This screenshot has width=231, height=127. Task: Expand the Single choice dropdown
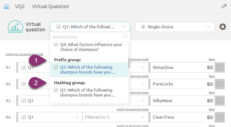pos(175,27)
